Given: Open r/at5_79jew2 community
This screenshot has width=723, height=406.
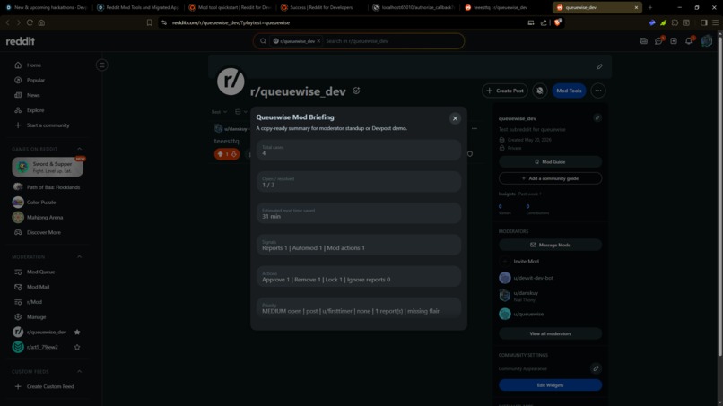Looking at the screenshot, I should [41, 347].
